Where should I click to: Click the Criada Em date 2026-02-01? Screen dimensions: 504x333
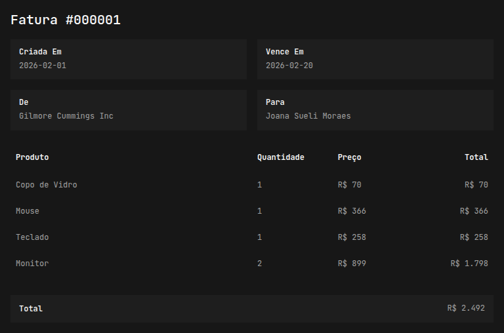43,66
